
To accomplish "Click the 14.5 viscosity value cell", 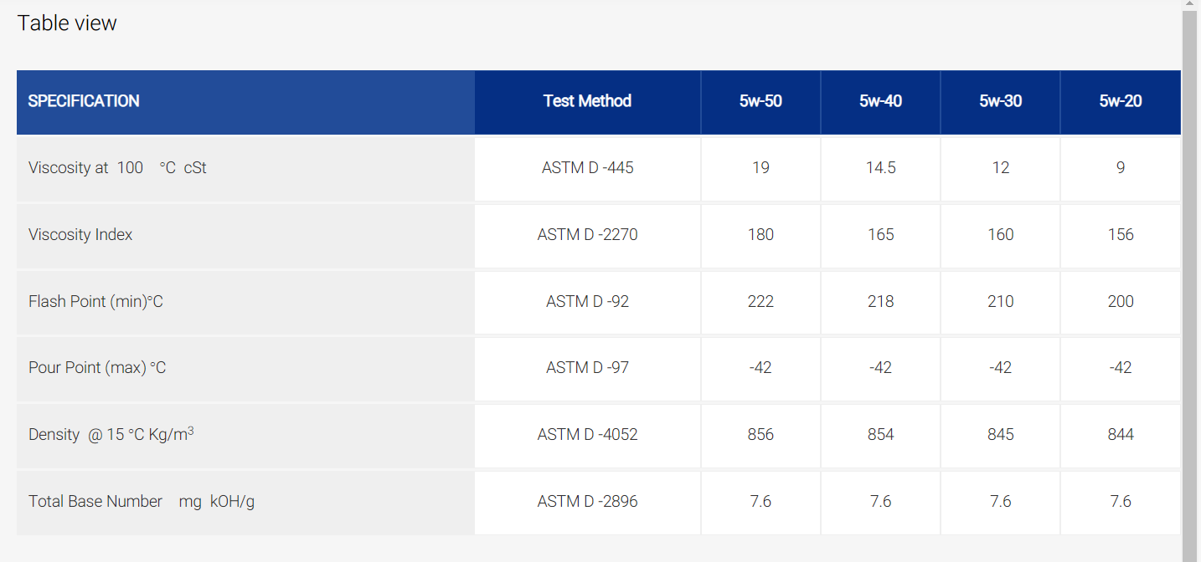I will coord(880,168).
